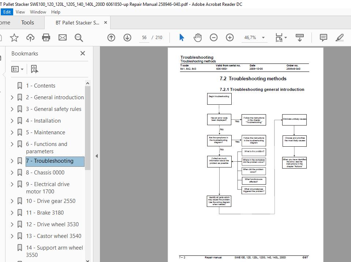Open the 1 - Contents bookmark
The width and height of the screenshot is (351, 262).
click(x=41, y=86)
